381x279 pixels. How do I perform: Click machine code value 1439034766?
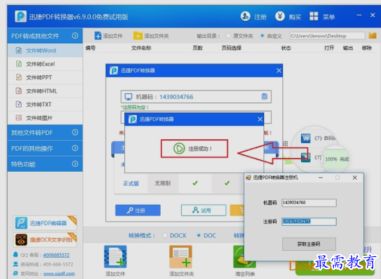point(176,97)
